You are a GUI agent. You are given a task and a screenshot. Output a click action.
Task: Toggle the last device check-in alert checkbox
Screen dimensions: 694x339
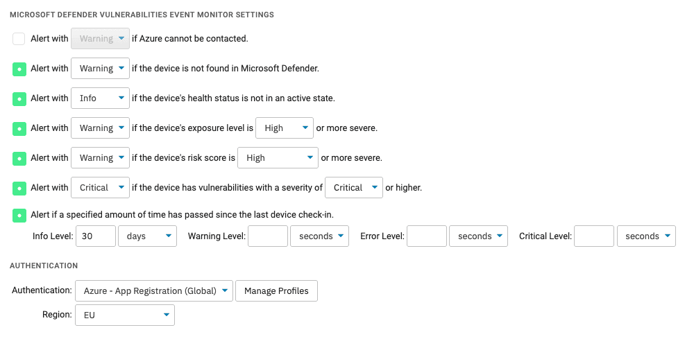point(19,215)
